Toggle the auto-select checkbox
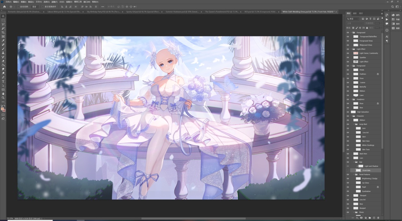 (18, 7)
